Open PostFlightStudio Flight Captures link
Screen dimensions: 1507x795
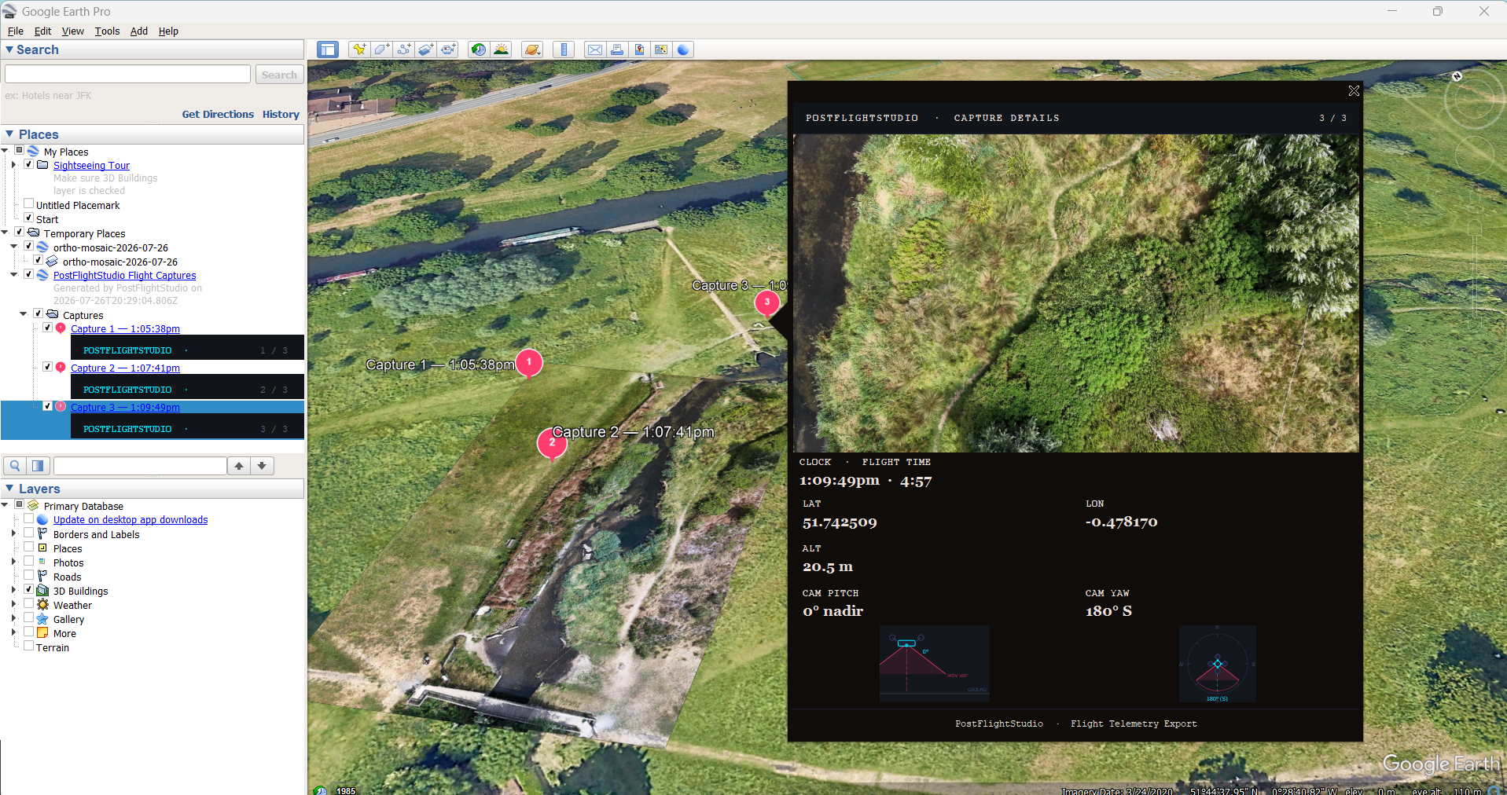(125, 276)
